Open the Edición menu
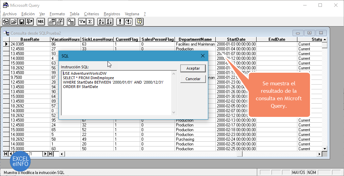The image size is (344, 176). [28, 14]
